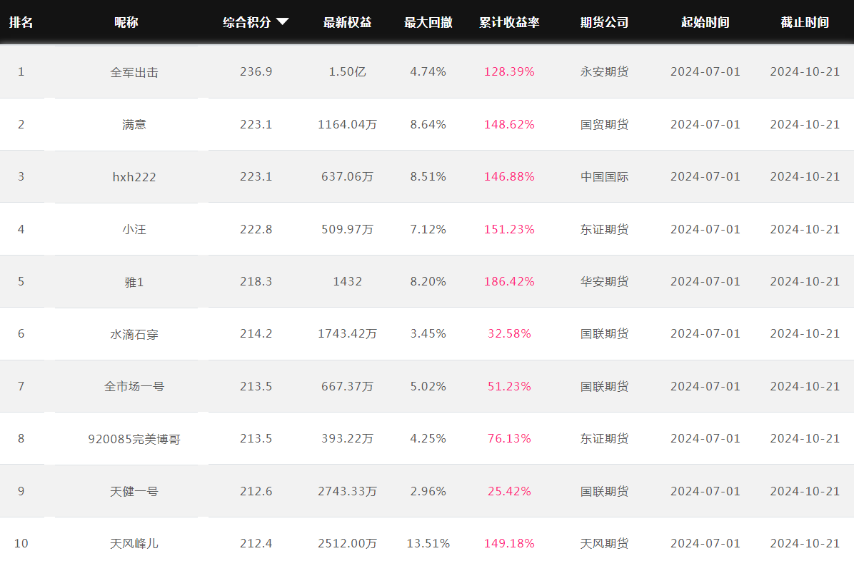Viewport: 854px width, 566px height.
Task: Open nickname 全市场一号
Action: [x=134, y=386]
